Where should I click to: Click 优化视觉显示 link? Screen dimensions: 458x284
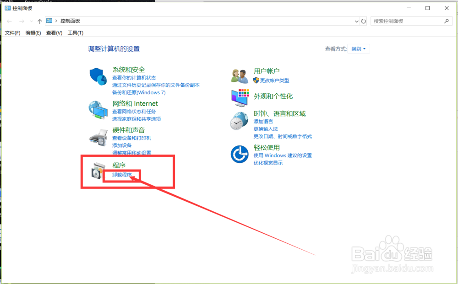[x=268, y=163]
